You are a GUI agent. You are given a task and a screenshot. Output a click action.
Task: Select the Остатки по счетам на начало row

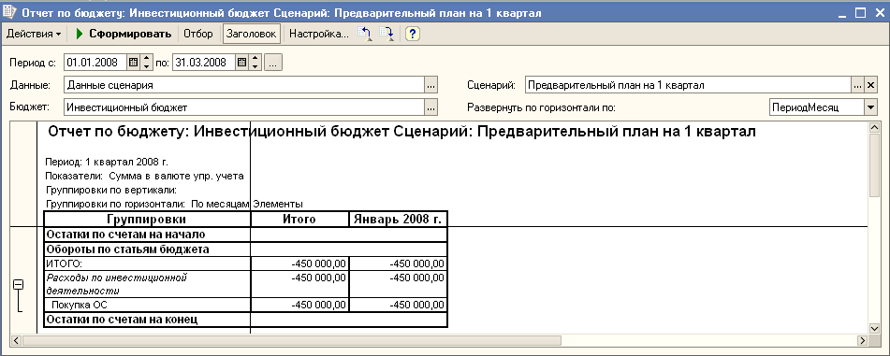[246, 235]
